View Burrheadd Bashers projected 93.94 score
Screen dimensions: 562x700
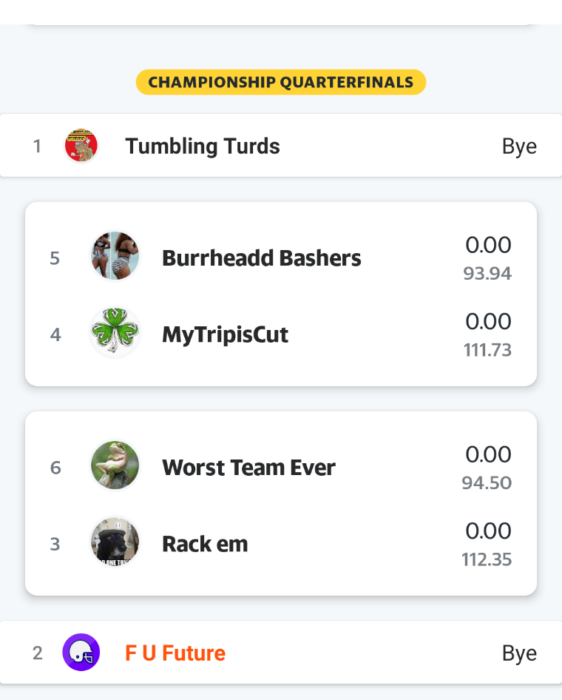click(x=487, y=274)
